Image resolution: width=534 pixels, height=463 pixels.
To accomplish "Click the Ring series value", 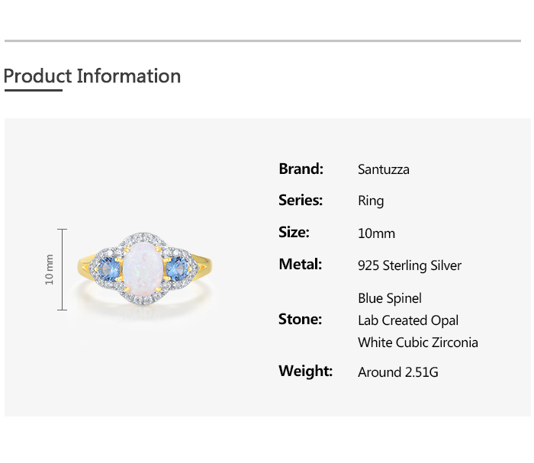I will point(371,201).
